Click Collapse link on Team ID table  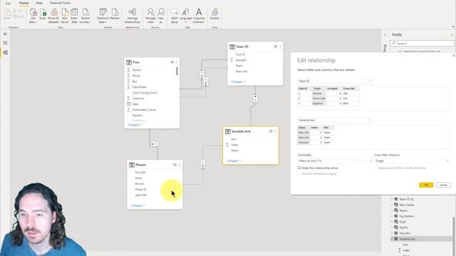[x=239, y=82]
